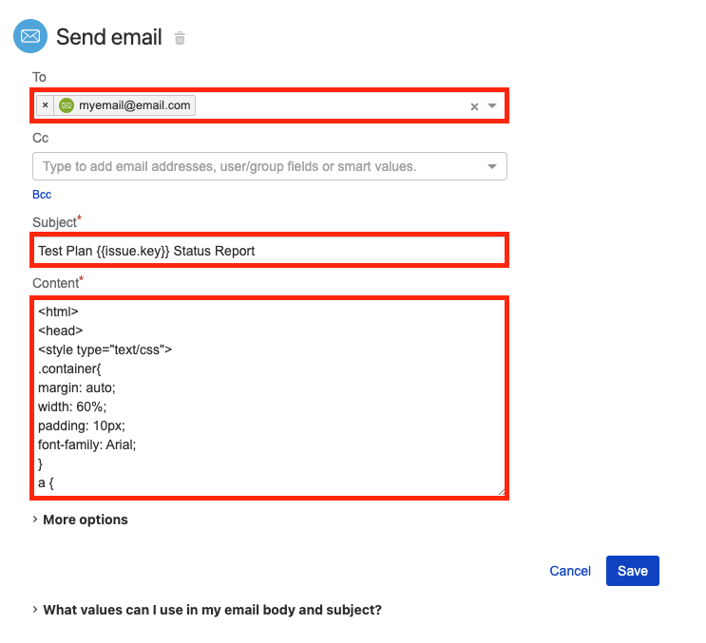Click the green envelope icon in recipient chip
The image size is (706, 643).
point(67,105)
